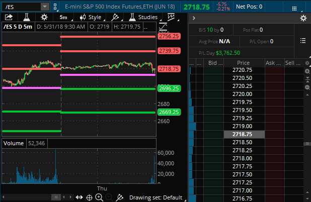
Task: Open the symbol /ES dropdown arrow
Action: [x=44, y=7]
